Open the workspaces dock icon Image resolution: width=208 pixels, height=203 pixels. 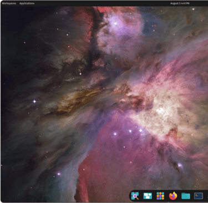tap(148, 196)
